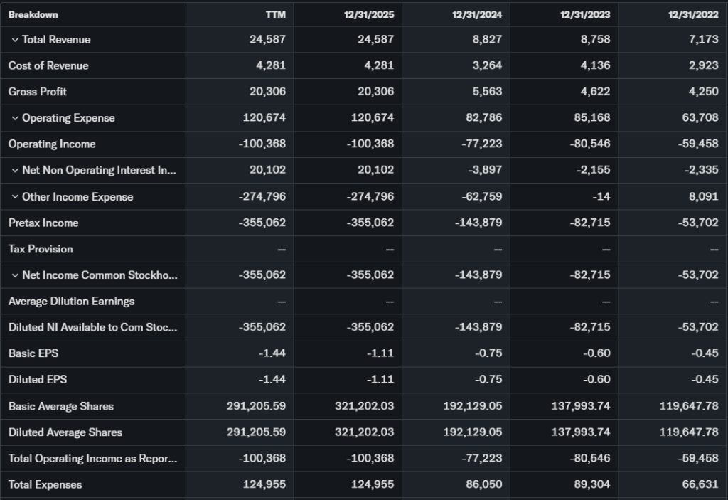728x500 pixels.
Task: Expand the Total Revenue row chevron
Action: coord(15,40)
